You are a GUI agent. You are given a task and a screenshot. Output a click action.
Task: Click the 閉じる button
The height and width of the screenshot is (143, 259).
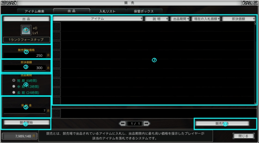pos(244,136)
